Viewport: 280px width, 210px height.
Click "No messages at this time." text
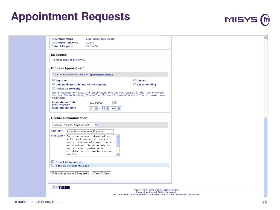click(x=68, y=60)
